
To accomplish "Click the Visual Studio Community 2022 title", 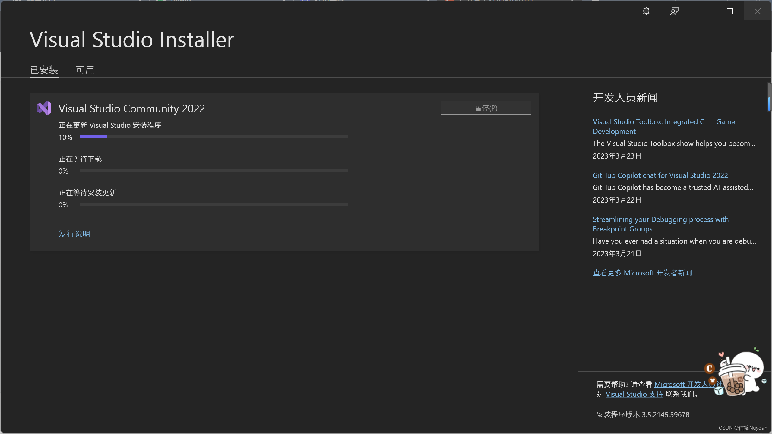I will tap(131, 108).
